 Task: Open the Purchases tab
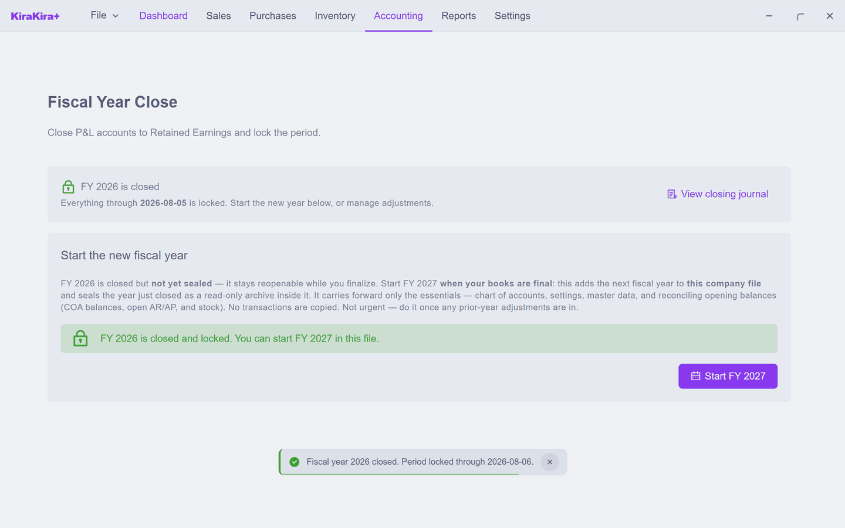273,16
